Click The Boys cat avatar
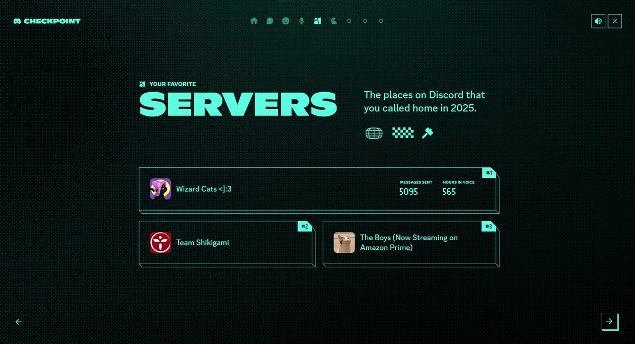The image size is (635, 344). 344,242
